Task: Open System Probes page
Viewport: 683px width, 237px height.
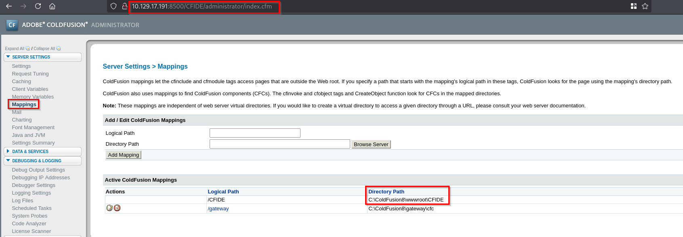Action: 29,216
